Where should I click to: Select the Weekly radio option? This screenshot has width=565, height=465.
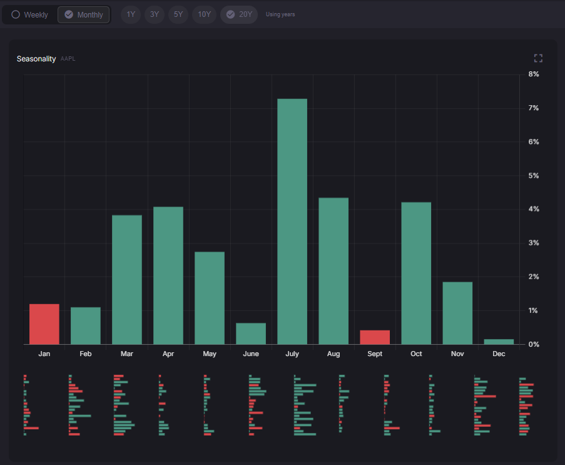29,14
